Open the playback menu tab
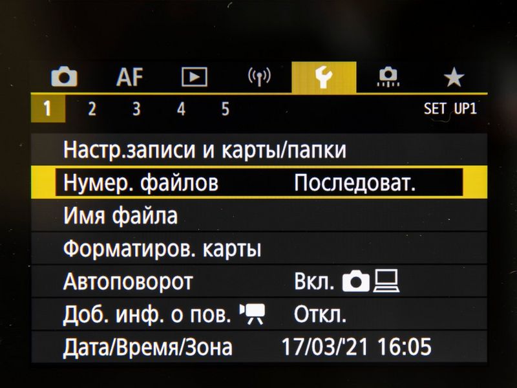Viewport: 517px width, 388px height. pyautogui.click(x=195, y=77)
